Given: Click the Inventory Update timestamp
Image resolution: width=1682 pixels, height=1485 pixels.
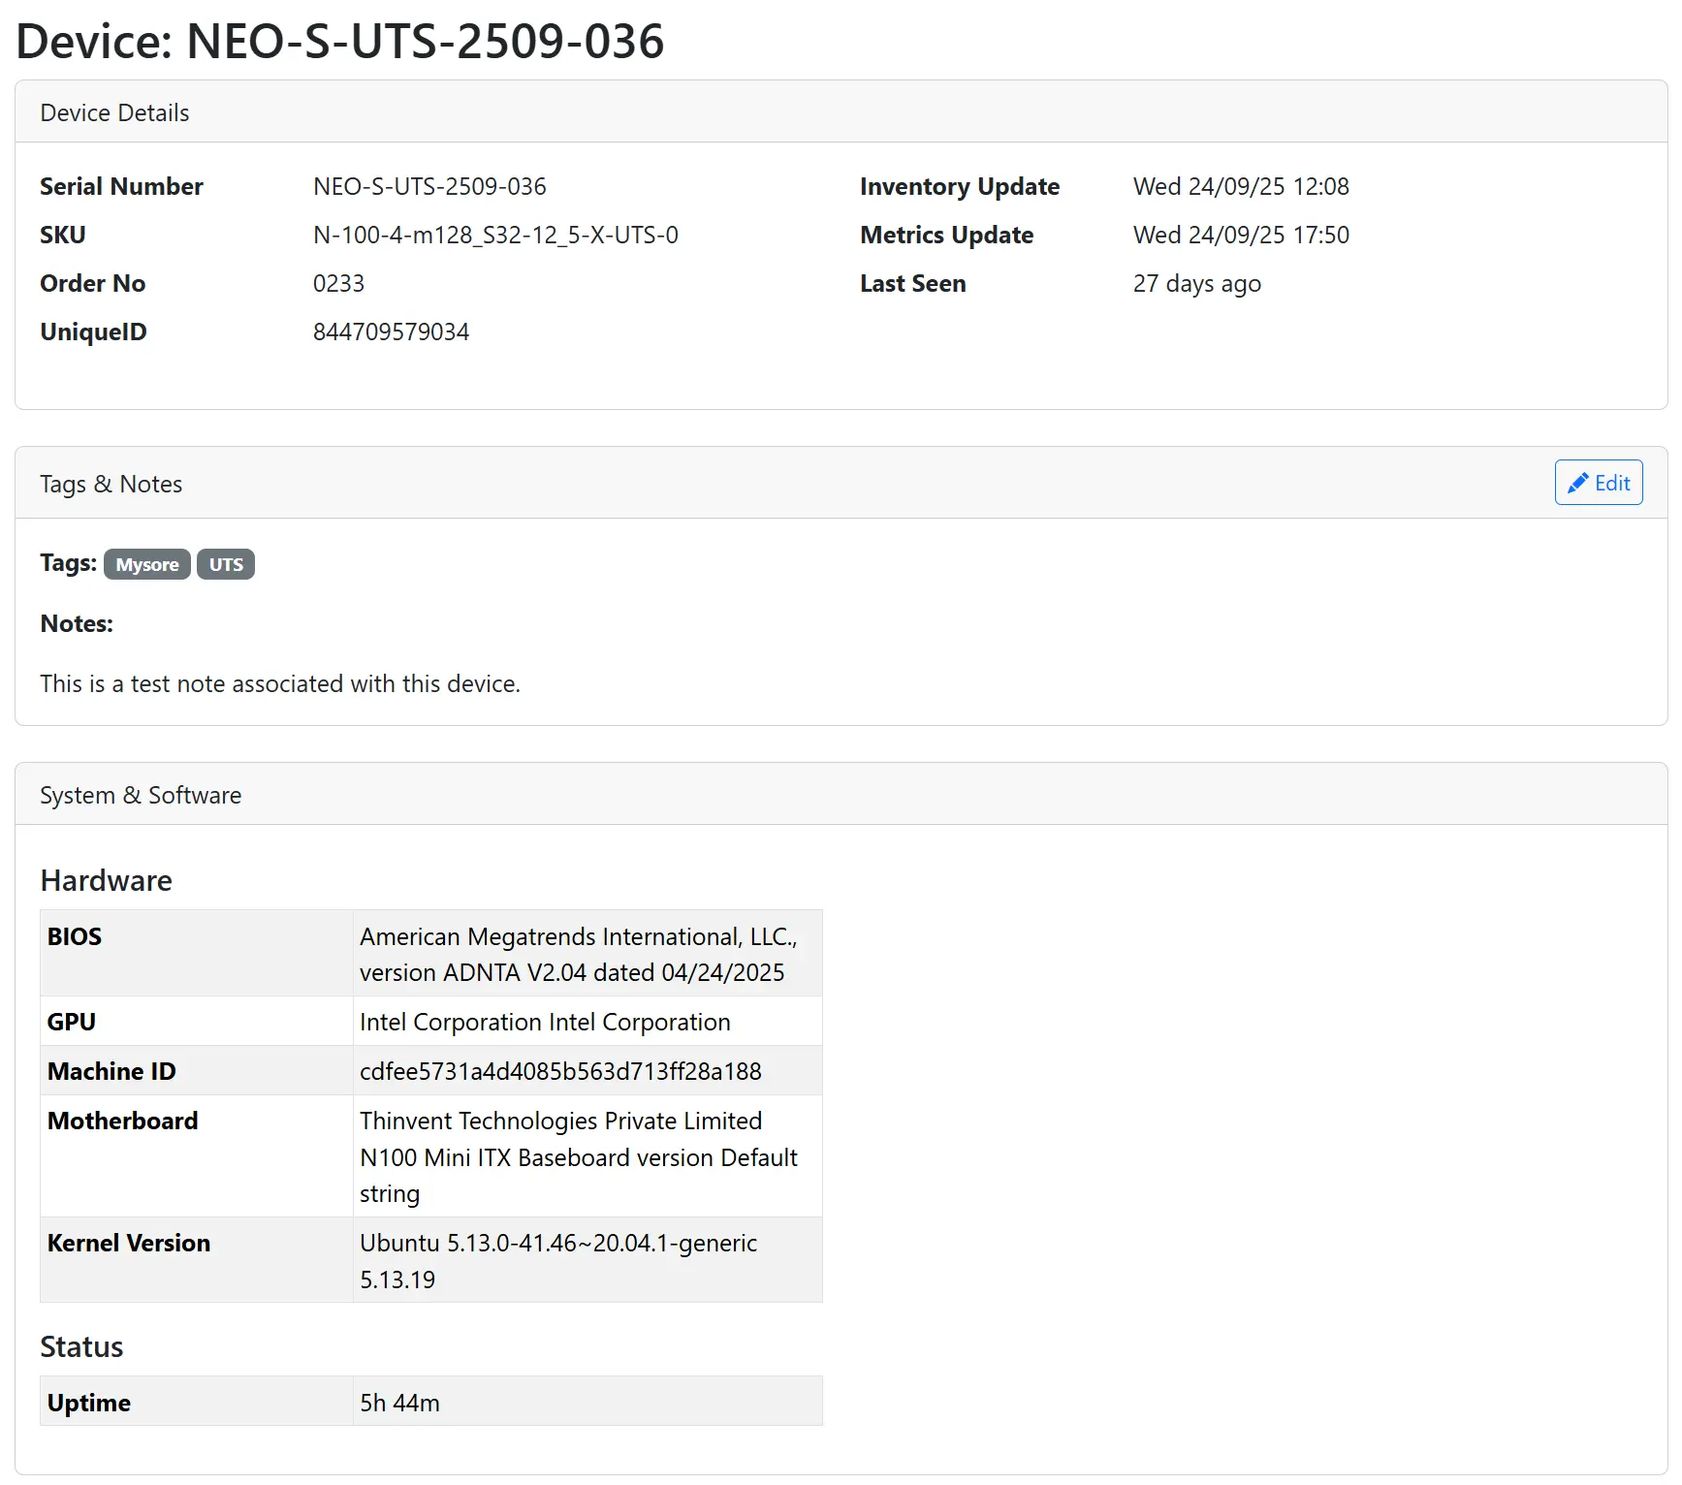Looking at the screenshot, I should click(1241, 186).
